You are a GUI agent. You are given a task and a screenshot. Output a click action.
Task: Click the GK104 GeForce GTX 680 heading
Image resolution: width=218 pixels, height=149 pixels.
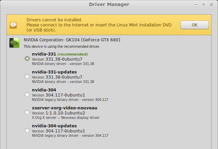click(72, 40)
